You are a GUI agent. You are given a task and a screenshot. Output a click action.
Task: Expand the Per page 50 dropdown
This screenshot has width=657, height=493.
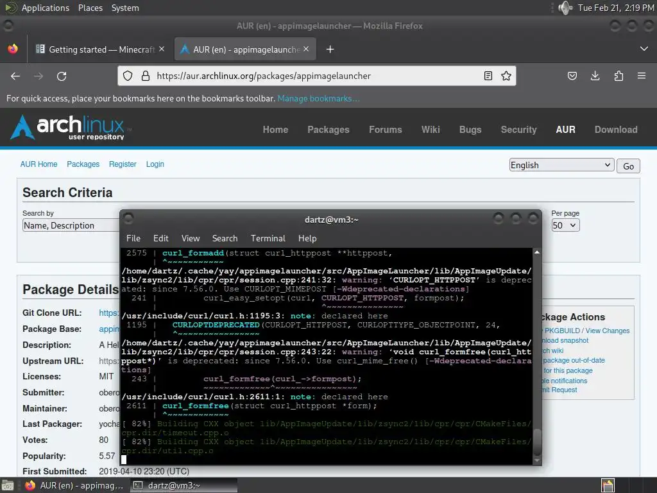click(565, 225)
